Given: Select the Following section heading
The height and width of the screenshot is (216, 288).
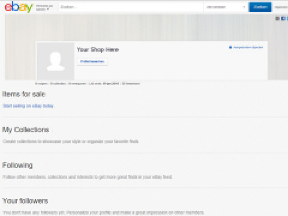Looking at the screenshot, I should [17, 166].
